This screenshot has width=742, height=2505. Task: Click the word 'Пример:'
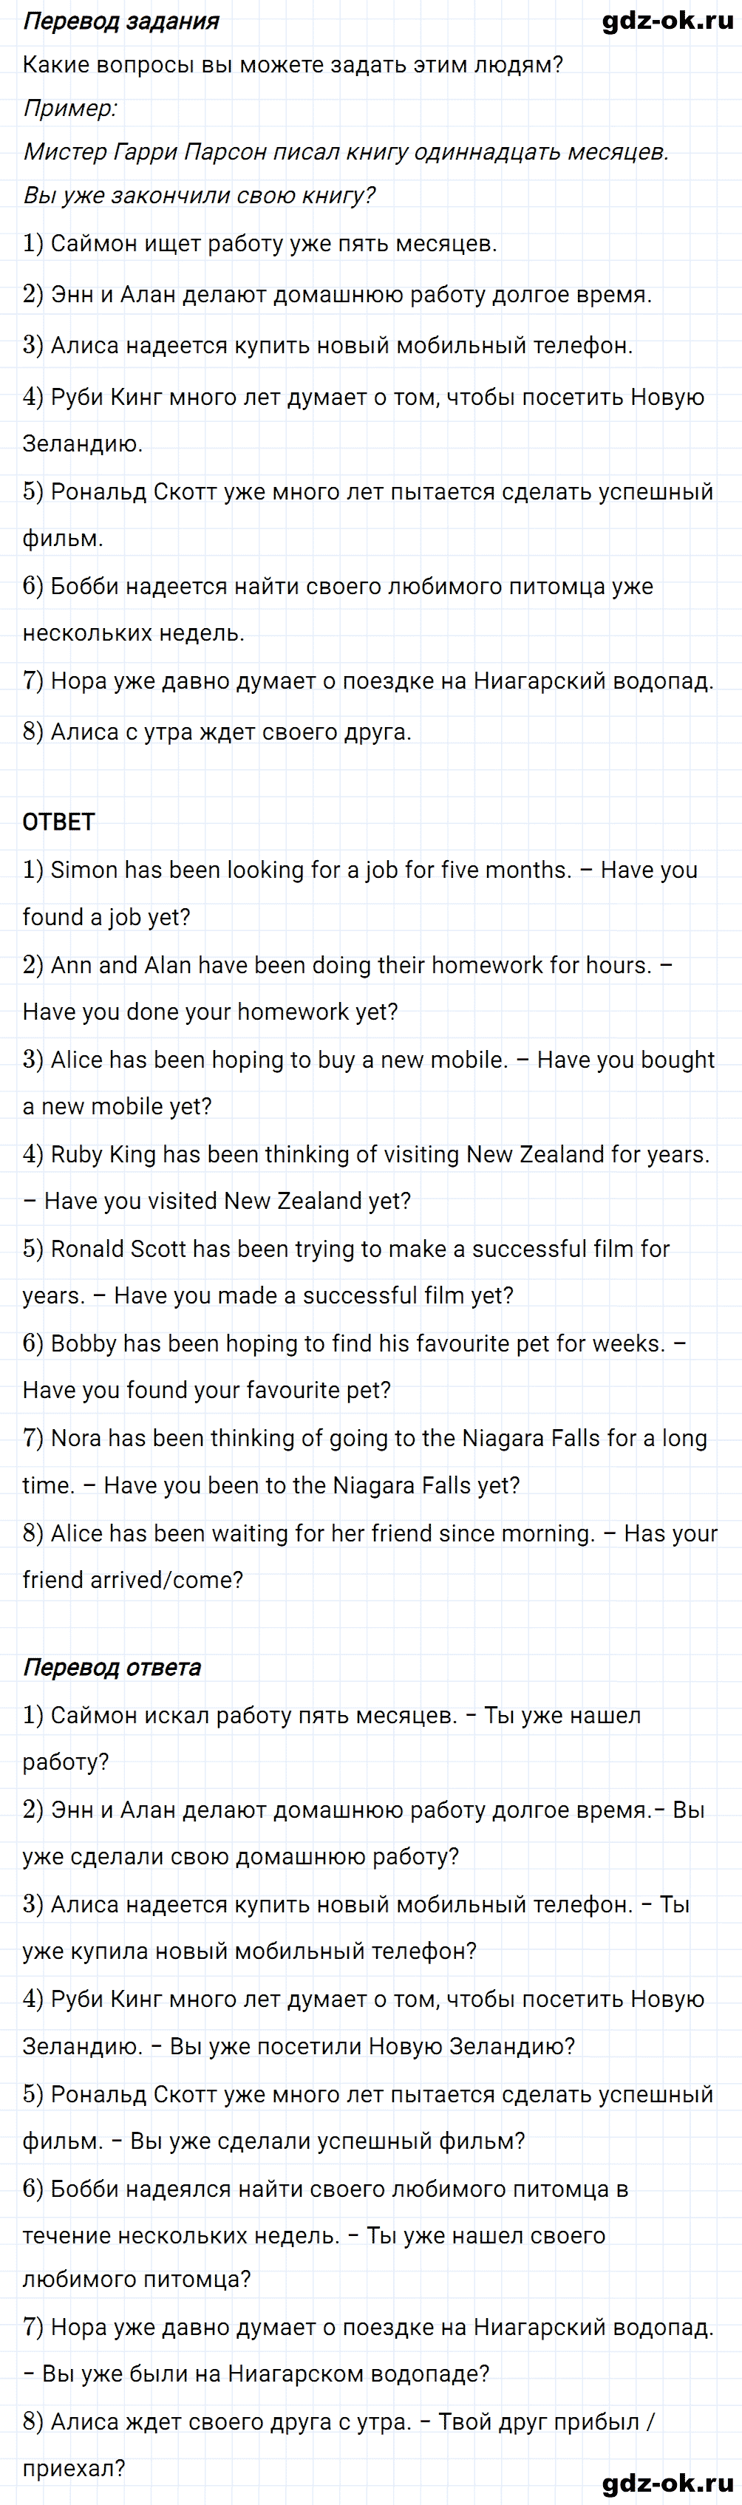70,108
